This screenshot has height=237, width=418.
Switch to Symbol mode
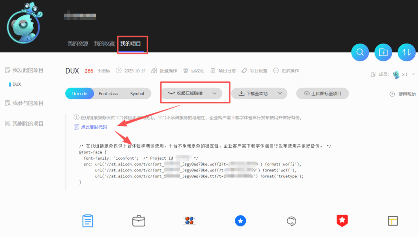(x=137, y=94)
